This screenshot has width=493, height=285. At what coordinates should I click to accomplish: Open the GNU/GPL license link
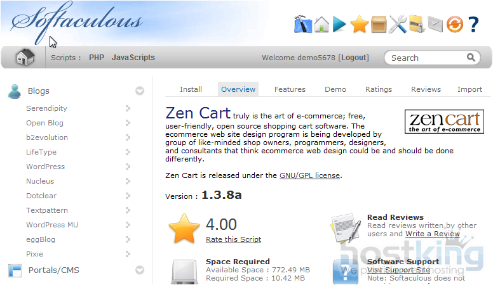click(309, 175)
